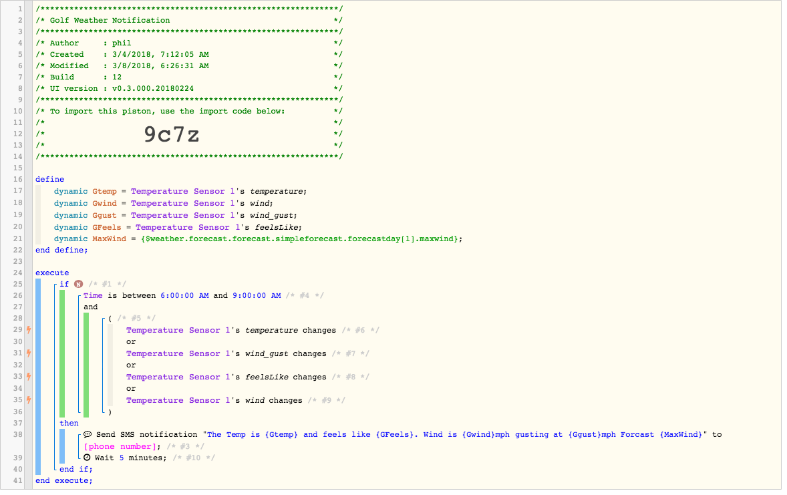Click the MaxWind variable name in define block
The height and width of the screenshot is (495, 787).
point(109,239)
